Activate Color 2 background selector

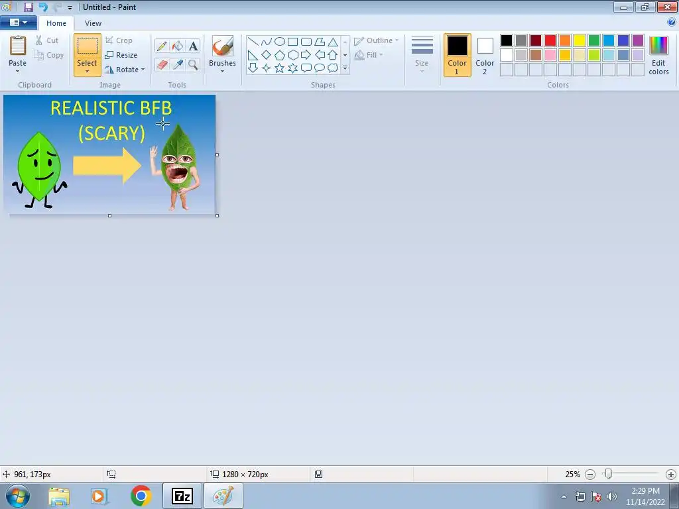[485, 55]
